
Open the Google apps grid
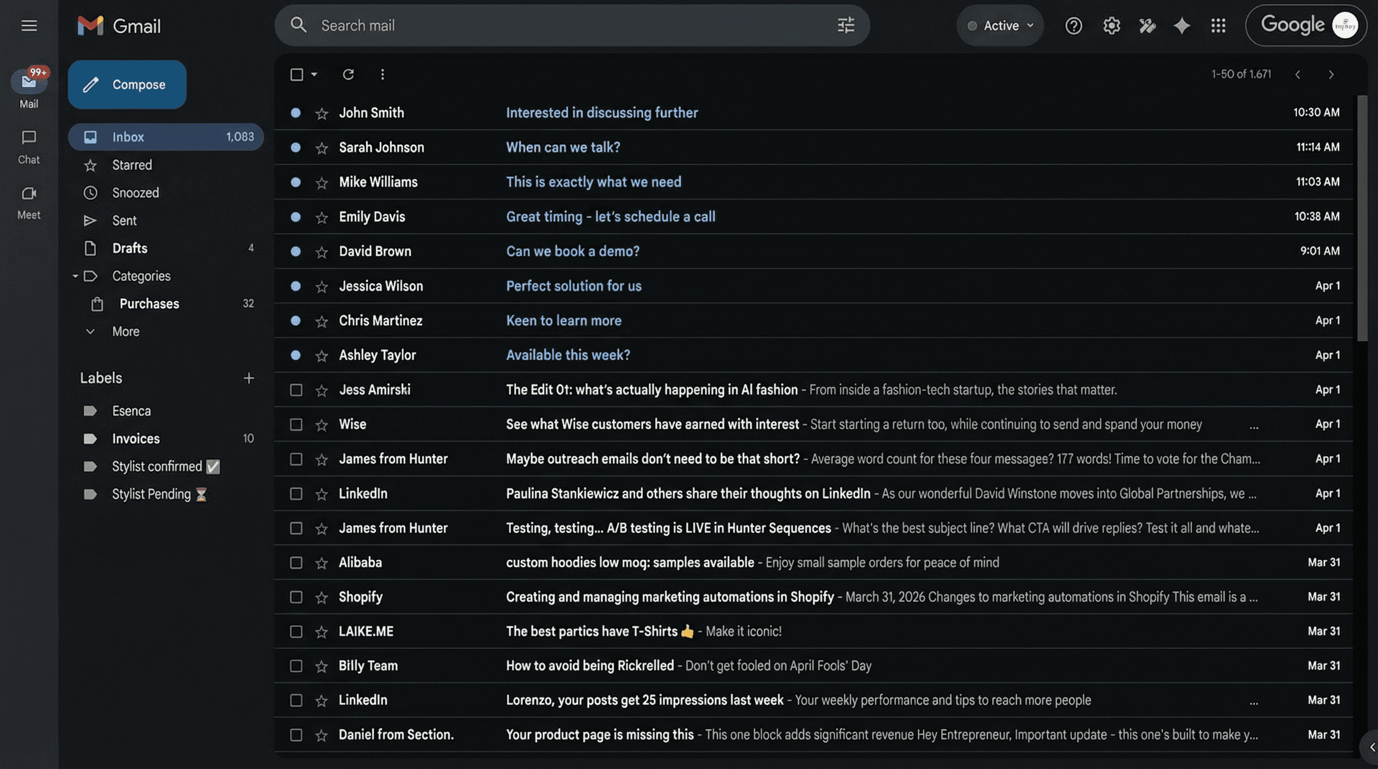(1218, 25)
